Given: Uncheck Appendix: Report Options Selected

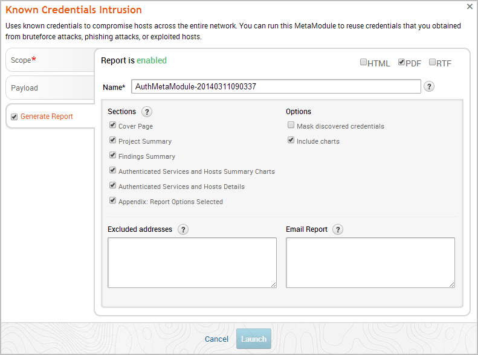Looking at the screenshot, I should pyautogui.click(x=113, y=201).
